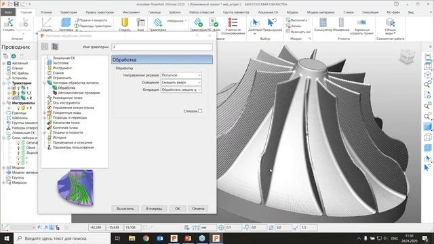
Task: Open the Файл menu tab
Action: (8, 12)
